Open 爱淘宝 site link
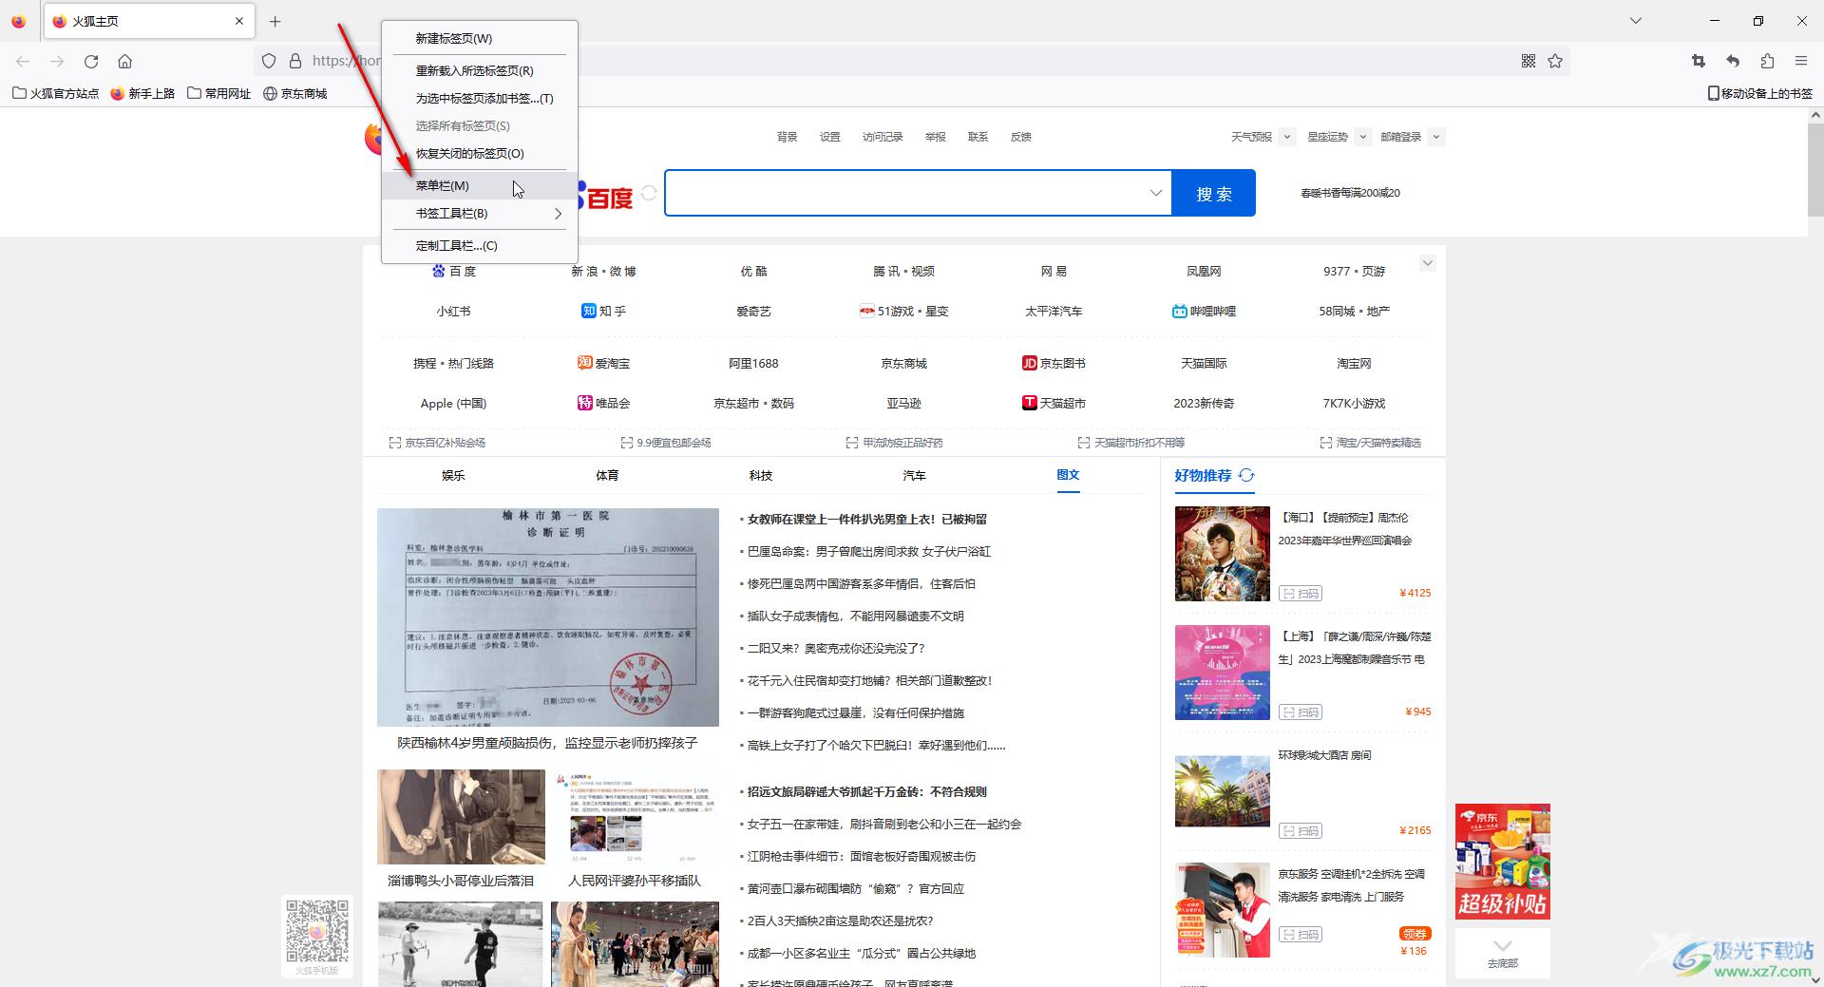1824x987 pixels. coord(603,363)
